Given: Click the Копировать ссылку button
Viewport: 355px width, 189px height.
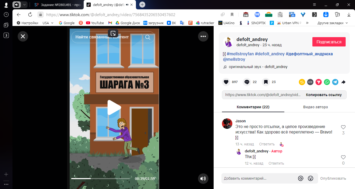Looking at the screenshot, I should (324, 95).
